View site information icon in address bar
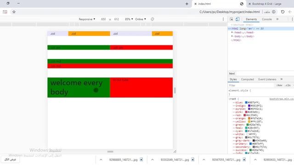294x165 pixels. (274, 12)
